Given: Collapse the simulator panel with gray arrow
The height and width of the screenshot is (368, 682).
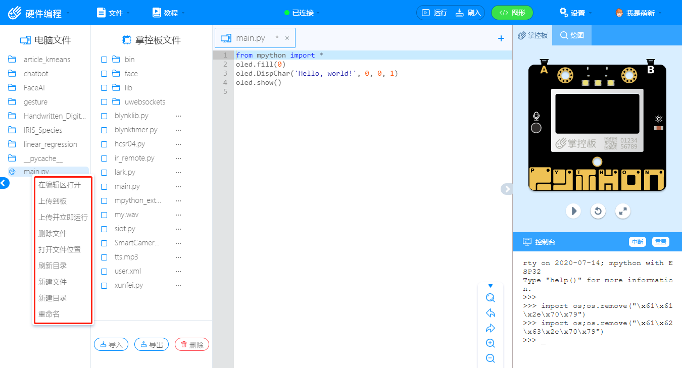Looking at the screenshot, I should coord(507,189).
